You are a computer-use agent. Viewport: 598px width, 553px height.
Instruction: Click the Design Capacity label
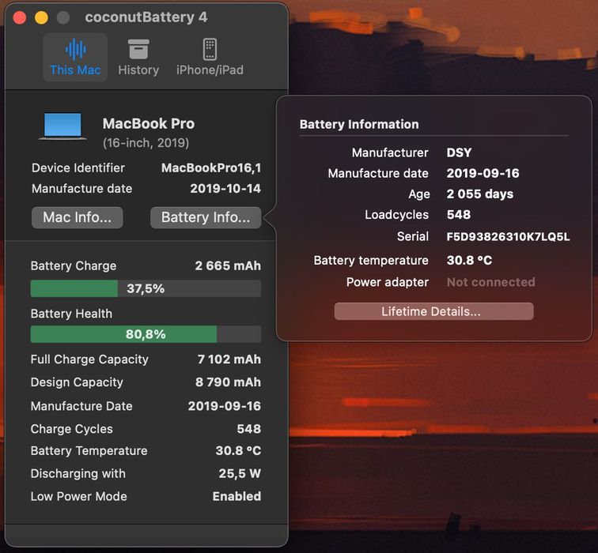(x=77, y=382)
